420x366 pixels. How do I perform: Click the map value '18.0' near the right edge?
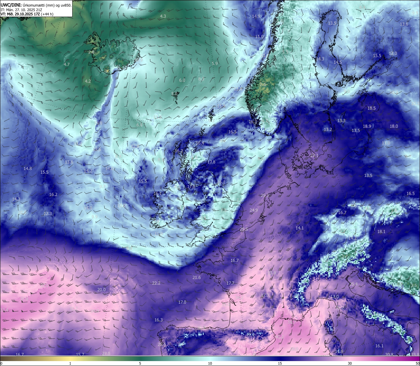pyautogui.click(x=394, y=126)
